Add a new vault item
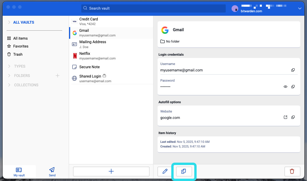 point(111,171)
